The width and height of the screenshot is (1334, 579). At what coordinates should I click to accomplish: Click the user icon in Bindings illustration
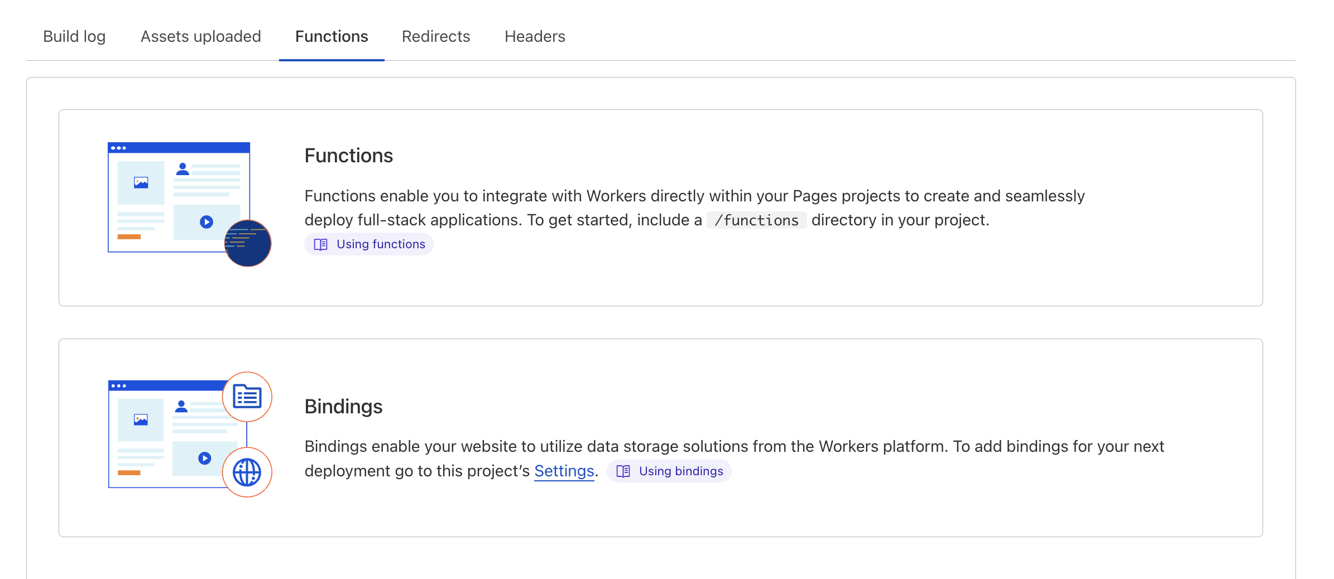pyautogui.click(x=181, y=406)
